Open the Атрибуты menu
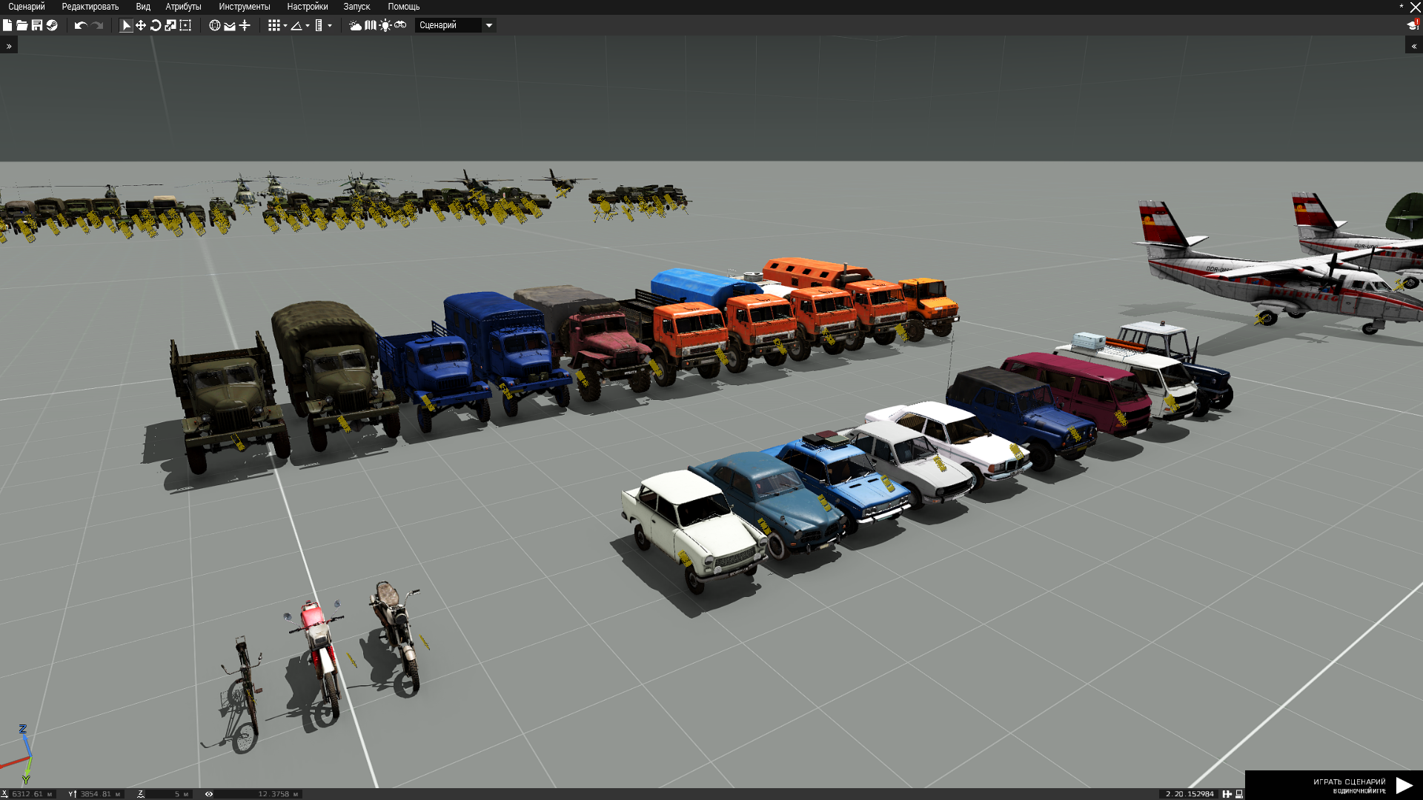Screen dimensions: 1423x800 click(183, 7)
